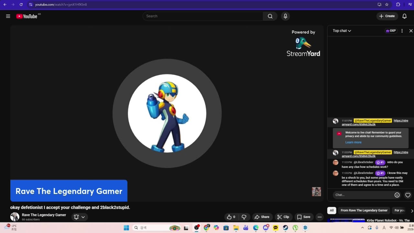Open Microsoft Edge from the taskbar

256,228
